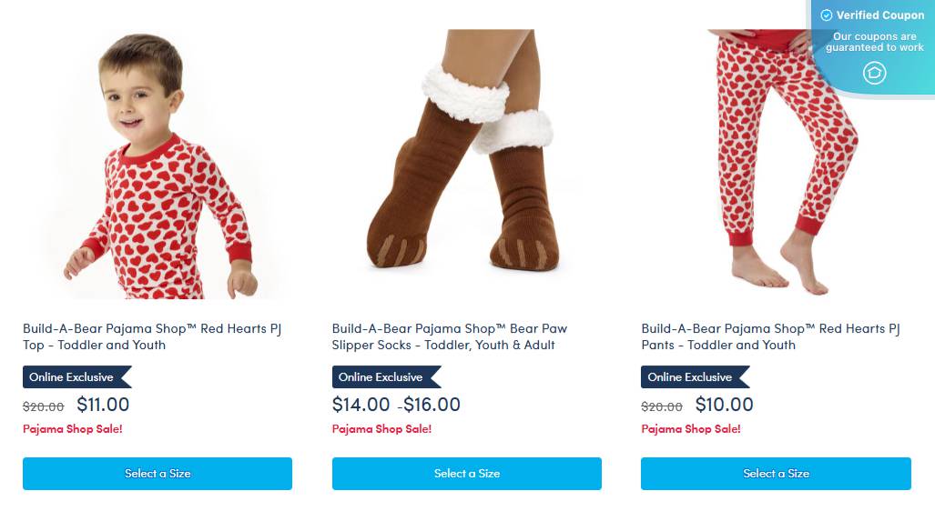935x521 pixels.
Task: Open the Red Hearts PJ Pants title link
Action: 770,336
